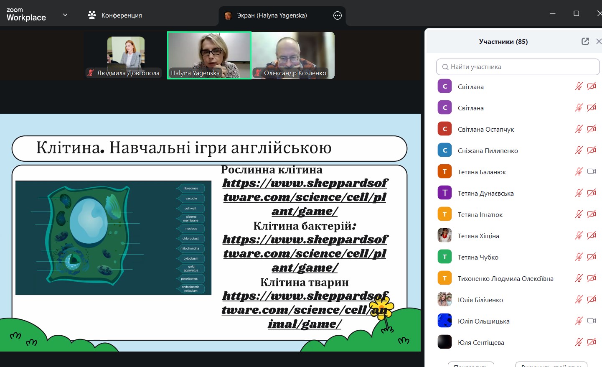
Task: Click Світлана Остапчук's avatar icon
Action: [445, 129]
